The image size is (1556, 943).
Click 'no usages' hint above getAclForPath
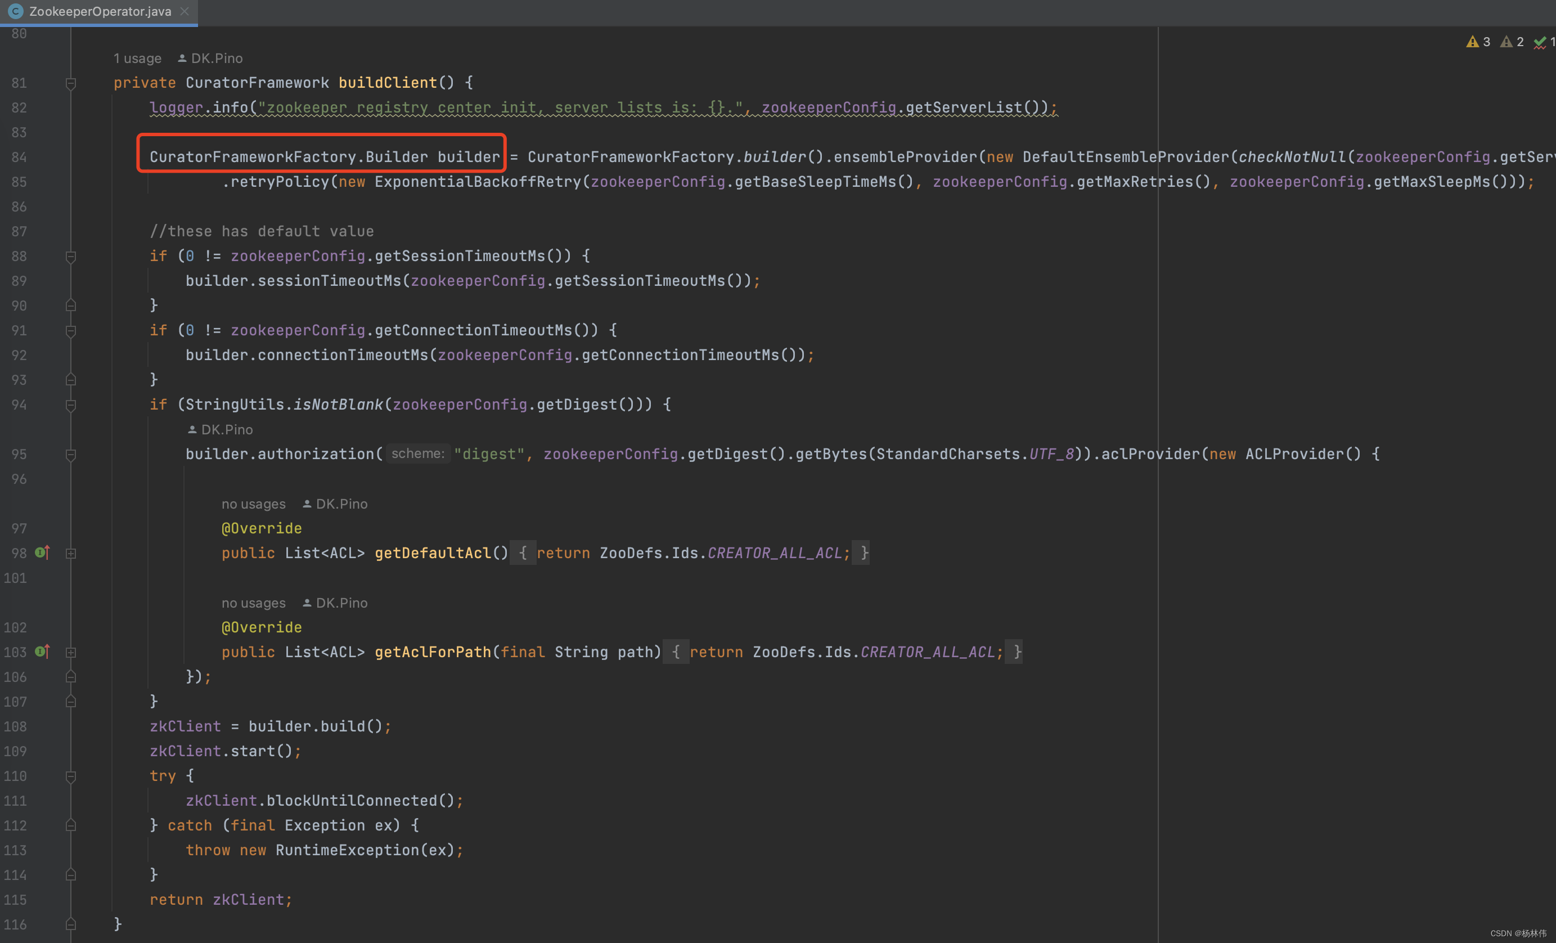pyautogui.click(x=253, y=603)
